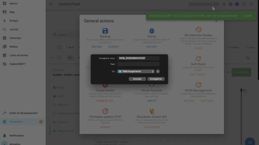Viewport: 259px width, 145px height.
Task: Toggle the select-all checkbox in table header
Action: point(59,48)
